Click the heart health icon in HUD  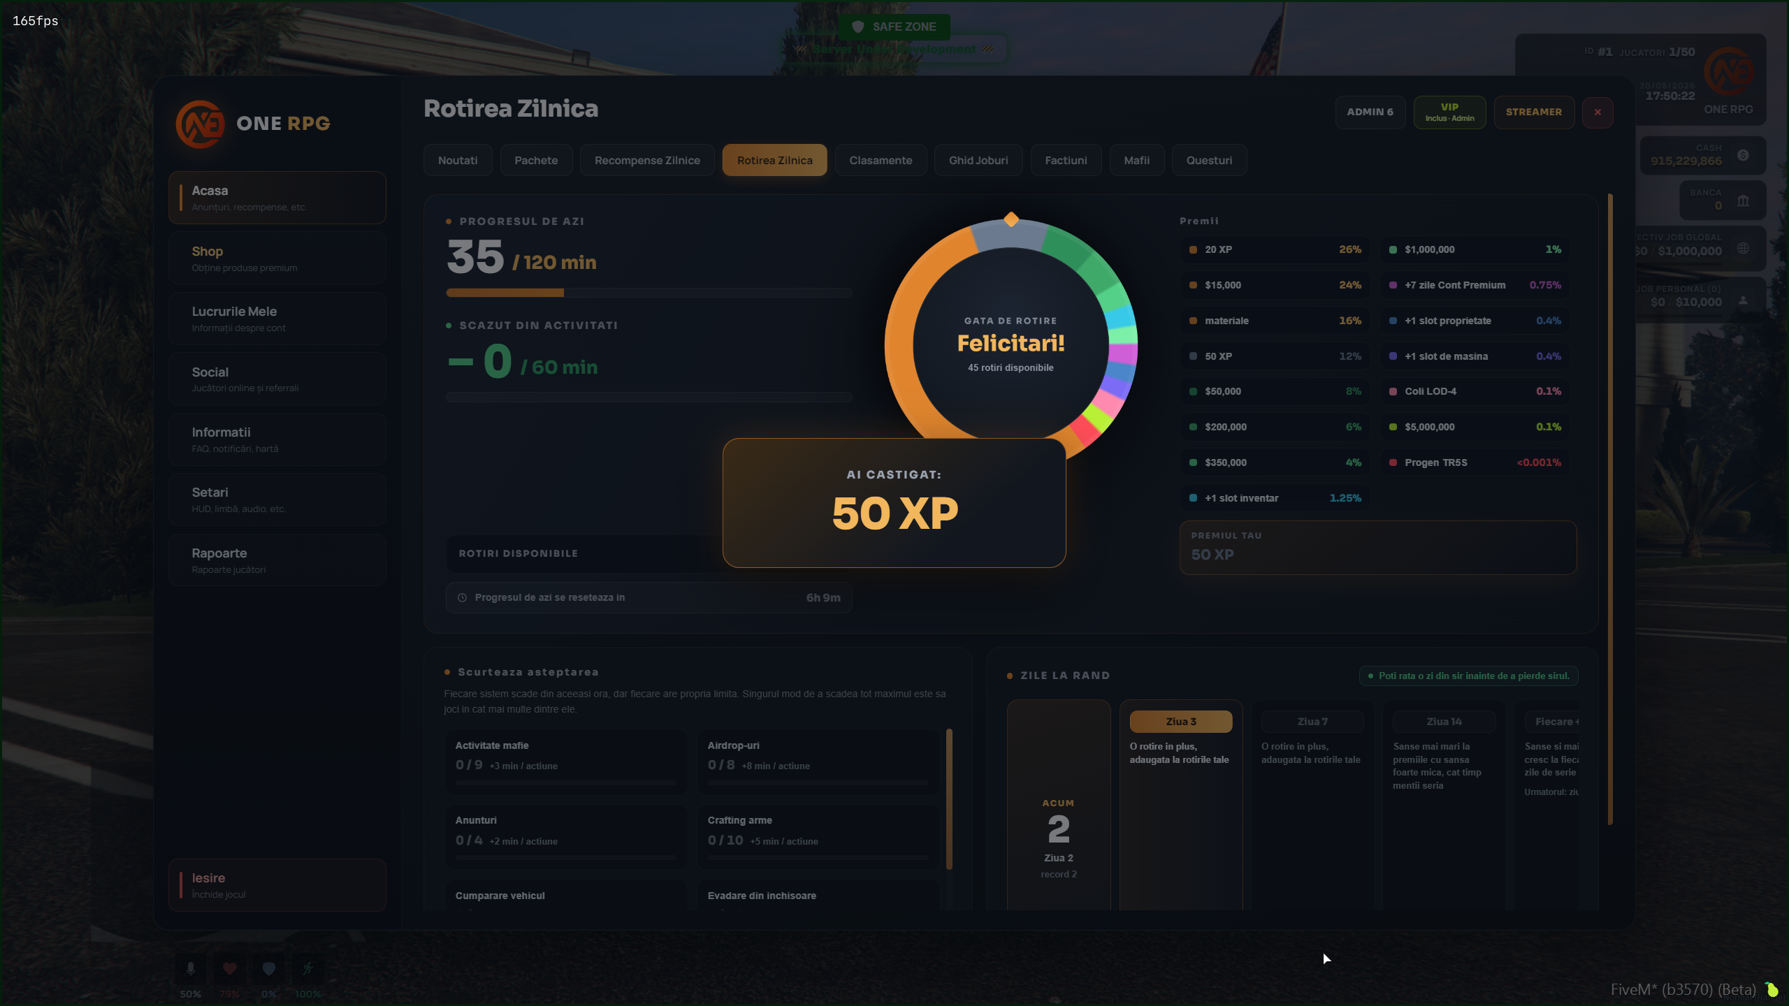point(230,968)
